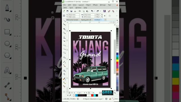181x102 pixels.
Task: Click the object width 210,0 mm field
Action: (x=89, y=15)
